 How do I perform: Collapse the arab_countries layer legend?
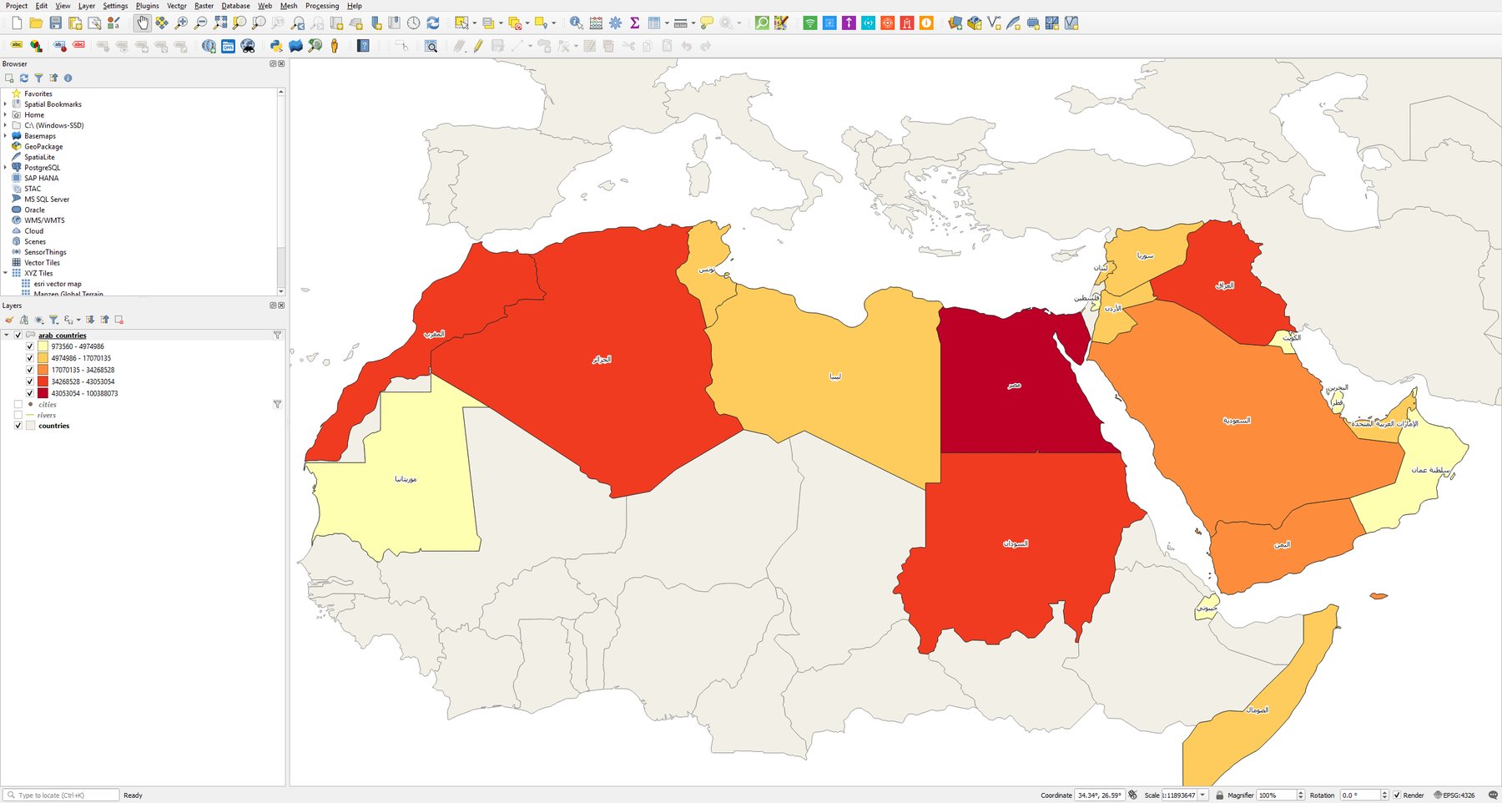click(x=7, y=336)
